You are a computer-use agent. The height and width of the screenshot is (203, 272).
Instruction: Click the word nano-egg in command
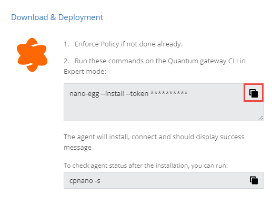pyautogui.click(x=84, y=94)
